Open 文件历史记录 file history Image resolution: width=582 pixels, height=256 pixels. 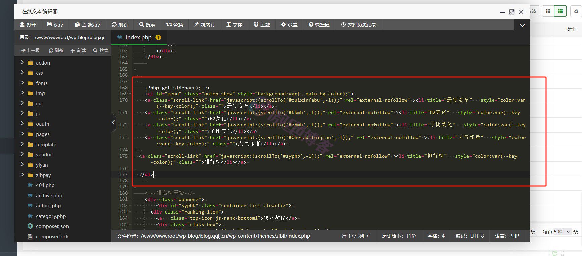point(359,25)
